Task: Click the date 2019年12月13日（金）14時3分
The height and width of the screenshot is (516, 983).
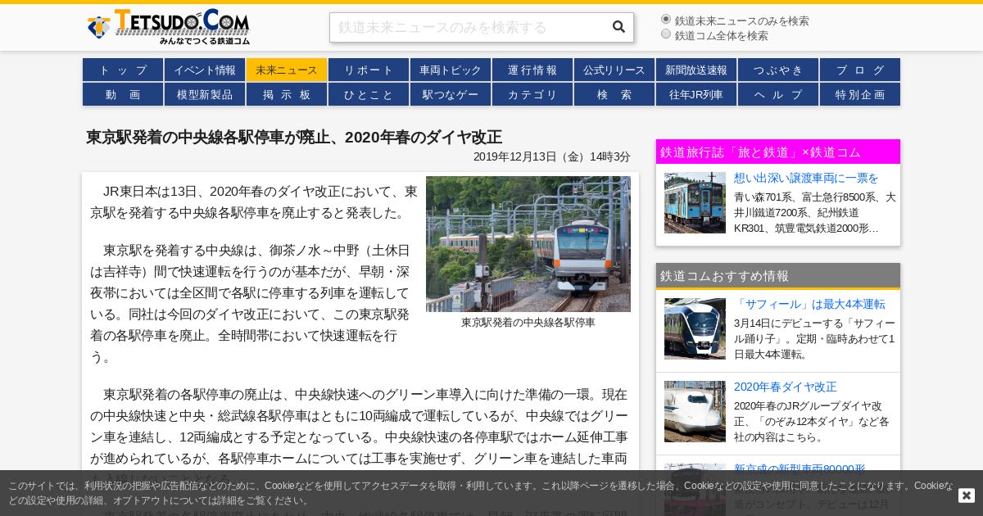Action: [x=552, y=156]
